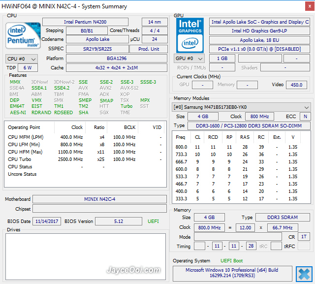Click the MMX feature label
This screenshot has width=315, height=284.
pyautogui.click(x=15, y=82)
